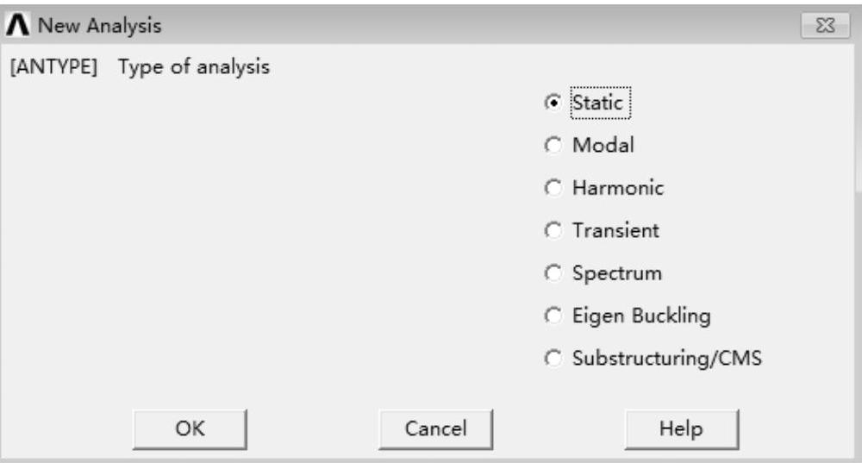Click the 'Transient' label text

(x=615, y=231)
